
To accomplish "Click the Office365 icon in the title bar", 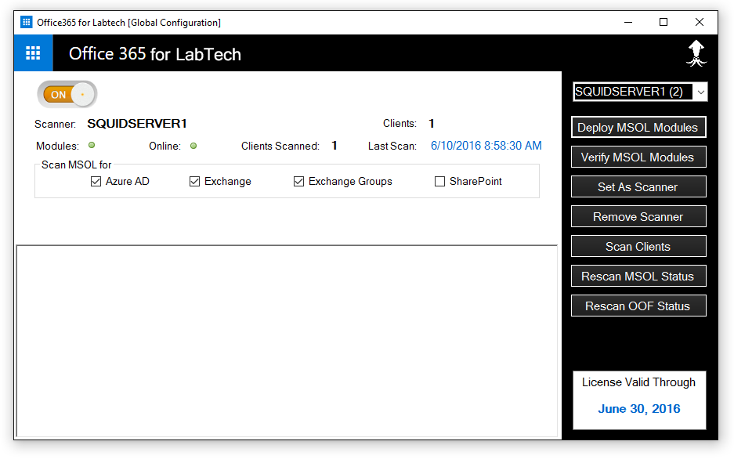I will tap(26, 22).
